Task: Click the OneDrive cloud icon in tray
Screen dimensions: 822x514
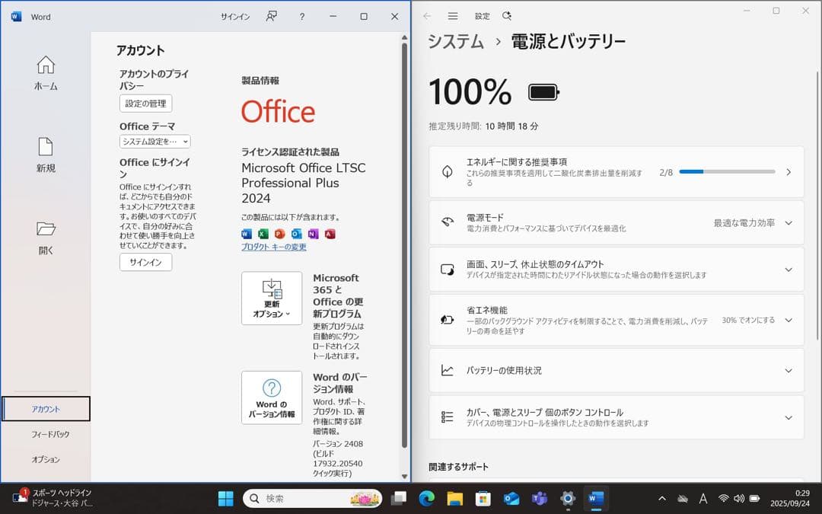Action: (x=682, y=498)
